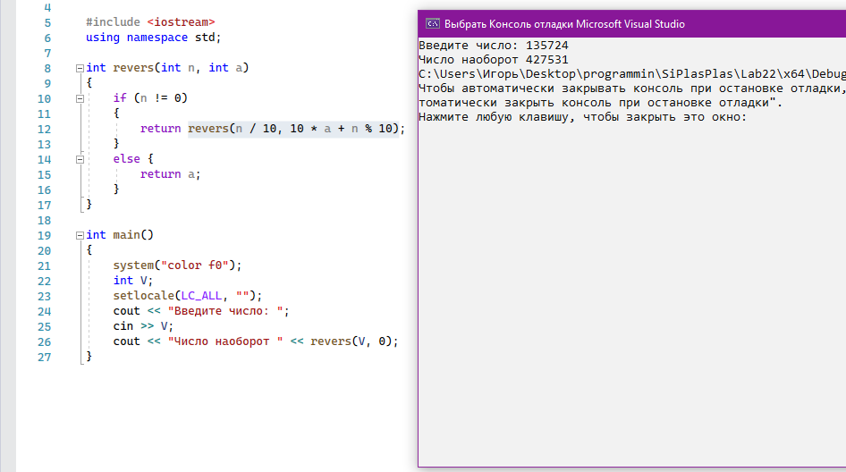Collapse the main function at line 19
The width and height of the screenshot is (846, 472).
point(80,236)
